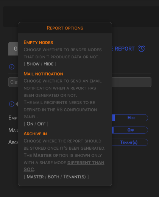Image resolution: width=159 pixels, height=197 pixels.
Task: Switch to the gray tab starting with G
Action: click(x=13, y=48)
